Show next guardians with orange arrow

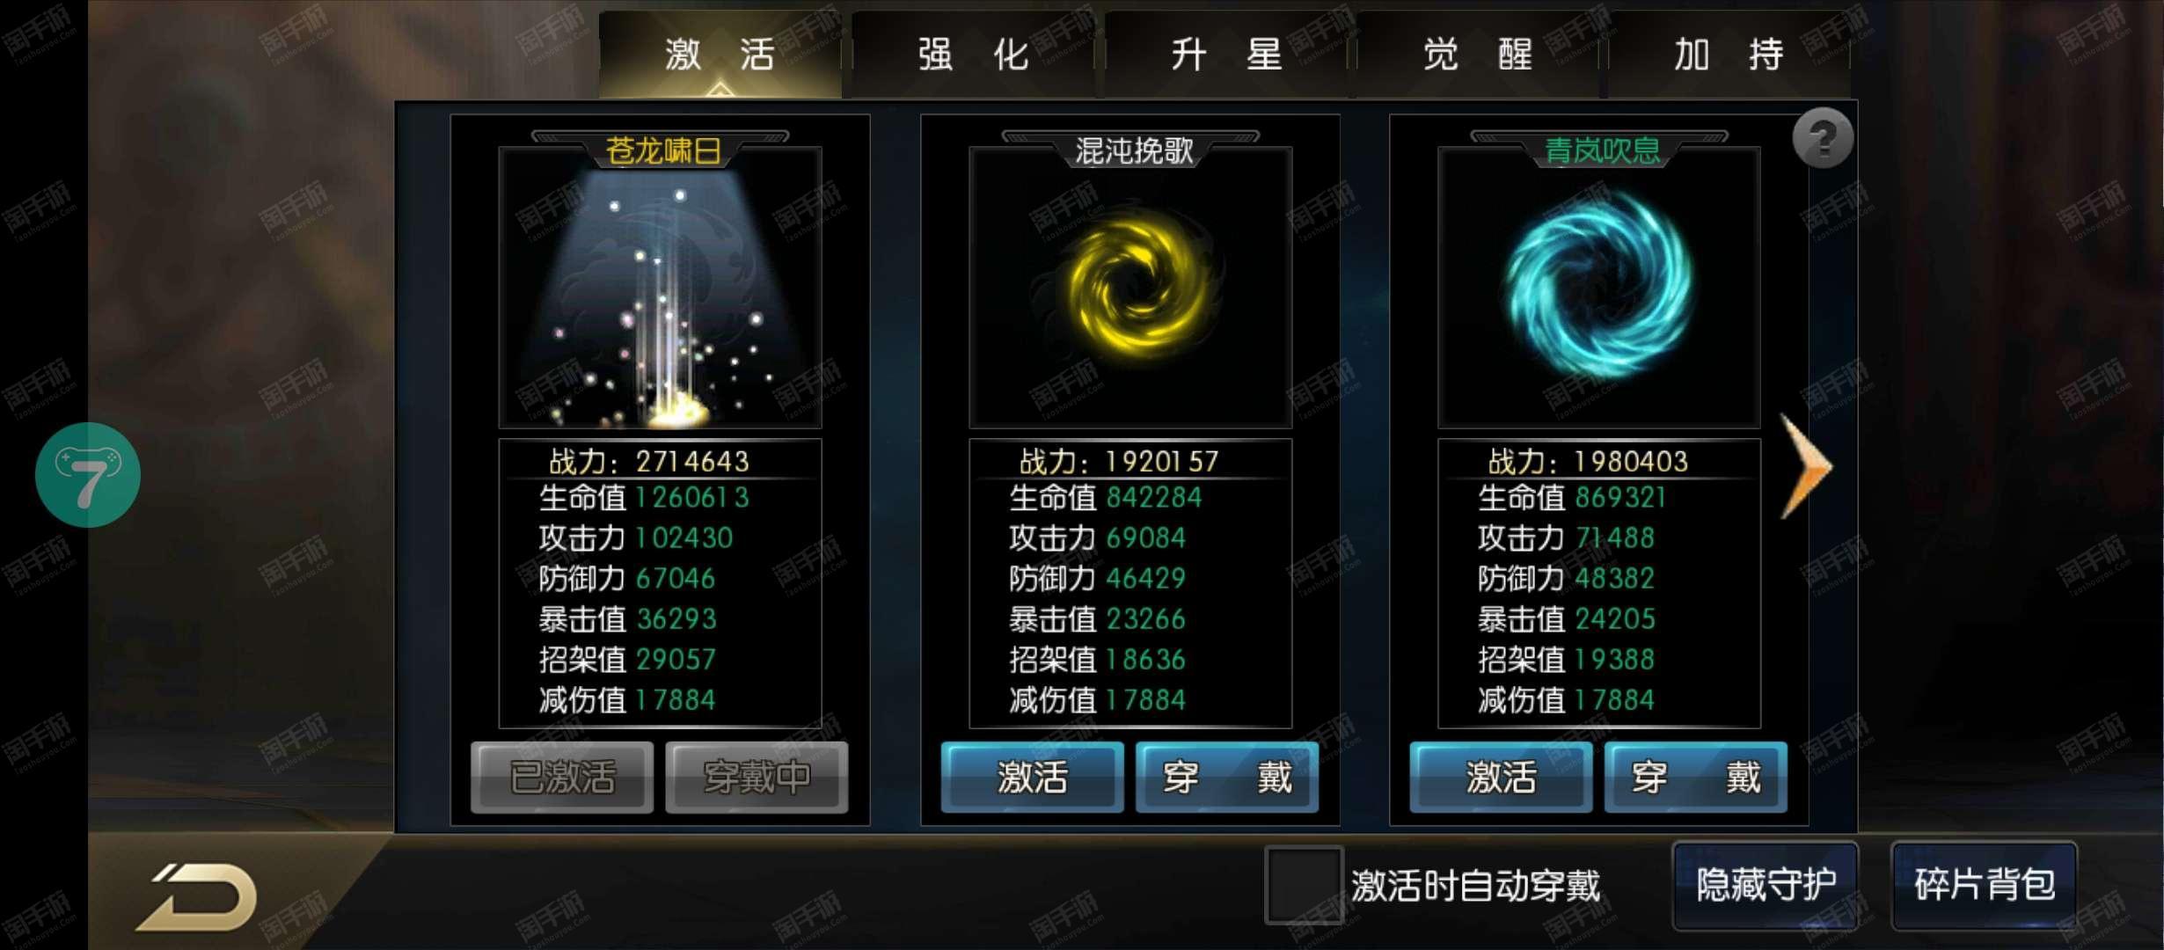click(x=1806, y=466)
